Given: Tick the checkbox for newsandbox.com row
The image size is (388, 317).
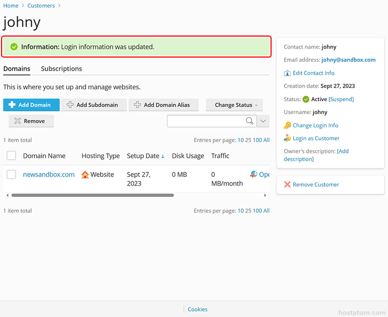Looking at the screenshot, I should [11, 175].
